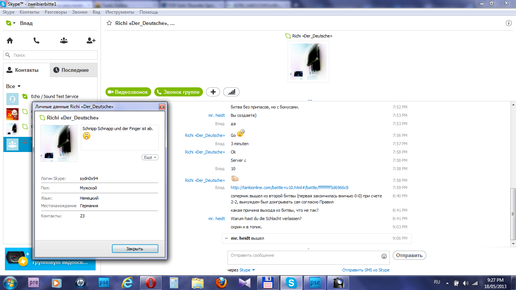Close the Личные данные dialog with X
This screenshot has height=290, width=516.
coord(162,107)
